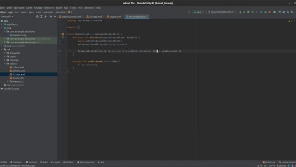The width and height of the screenshot is (296, 167).
Task: Close the MainActivity.kt tab
Action: tap(148, 17)
